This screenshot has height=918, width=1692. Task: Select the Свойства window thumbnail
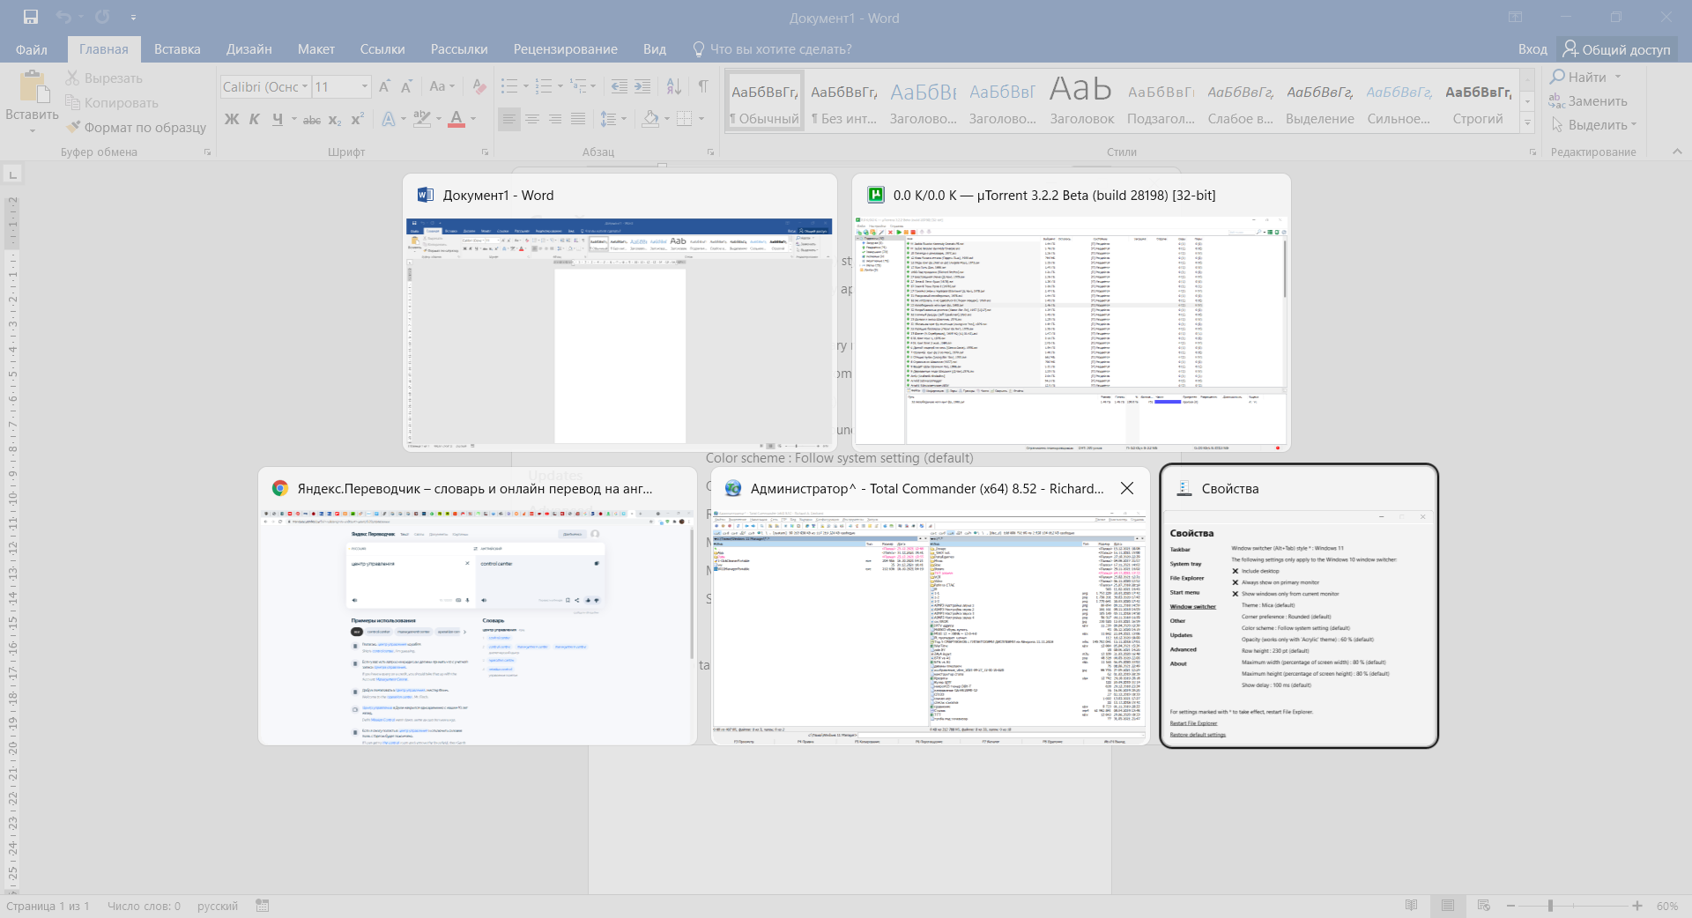click(x=1299, y=606)
